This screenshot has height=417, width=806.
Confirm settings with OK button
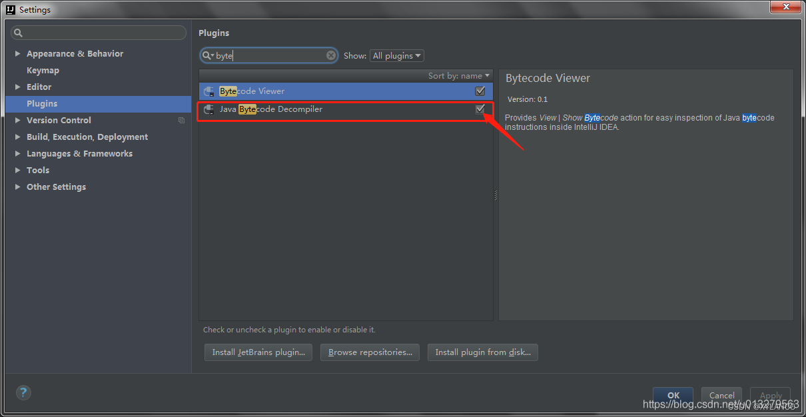(x=673, y=395)
